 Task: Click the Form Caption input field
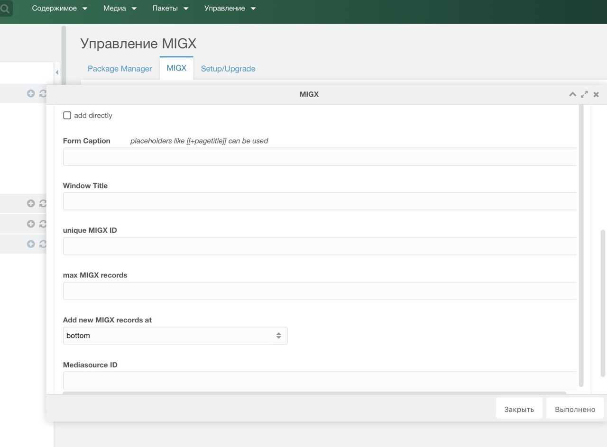pyautogui.click(x=320, y=156)
